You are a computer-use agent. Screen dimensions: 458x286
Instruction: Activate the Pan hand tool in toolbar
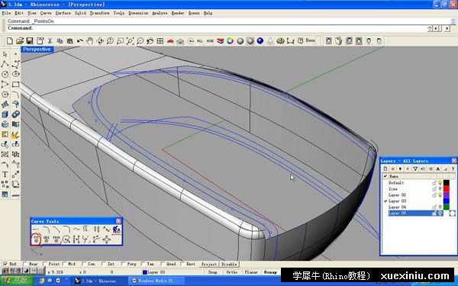pos(90,41)
